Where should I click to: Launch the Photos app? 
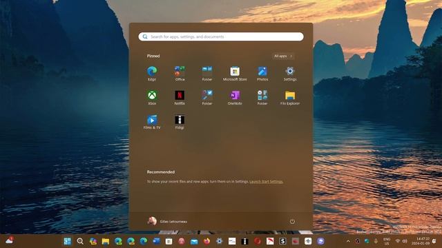click(262, 74)
